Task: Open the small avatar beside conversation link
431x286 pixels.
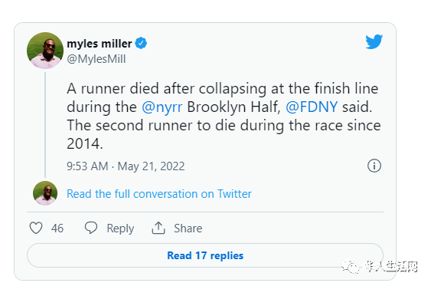Action: click(x=45, y=193)
